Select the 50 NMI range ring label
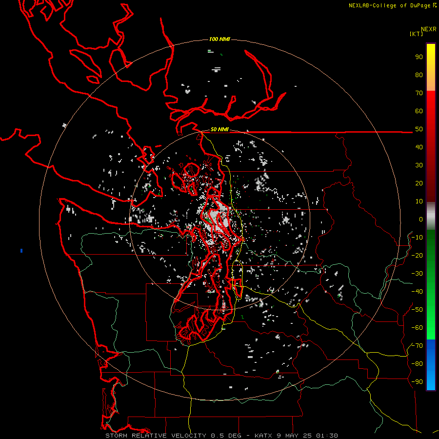This screenshot has height=439, width=439. (219, 129)
